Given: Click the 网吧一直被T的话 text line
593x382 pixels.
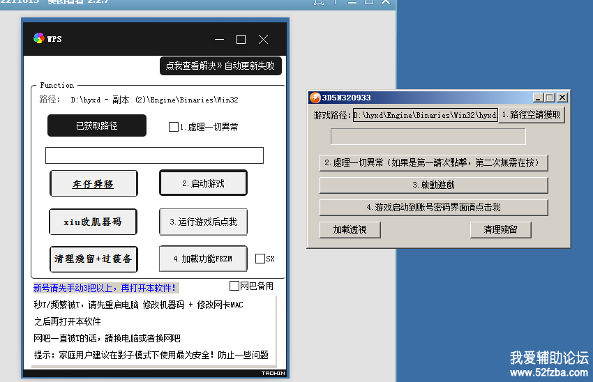Looking at the screenshot, I should 107,338.
